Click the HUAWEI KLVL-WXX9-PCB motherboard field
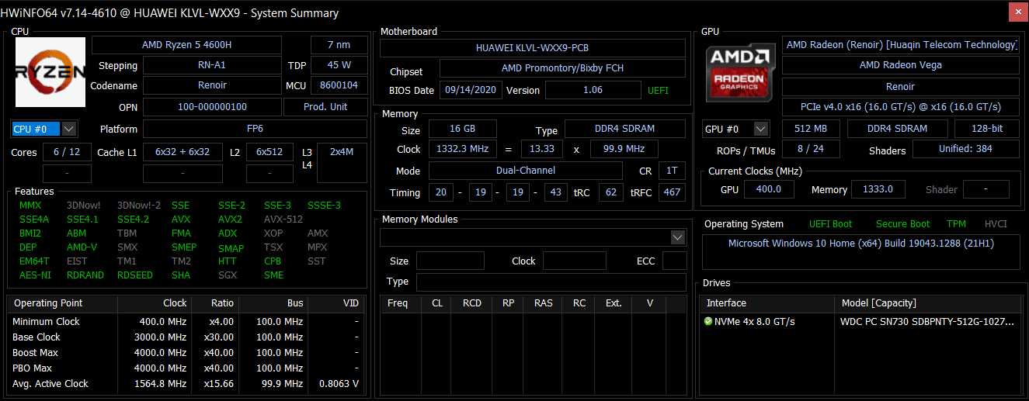This screenshot has width=1029, height=401. [532, 48]
